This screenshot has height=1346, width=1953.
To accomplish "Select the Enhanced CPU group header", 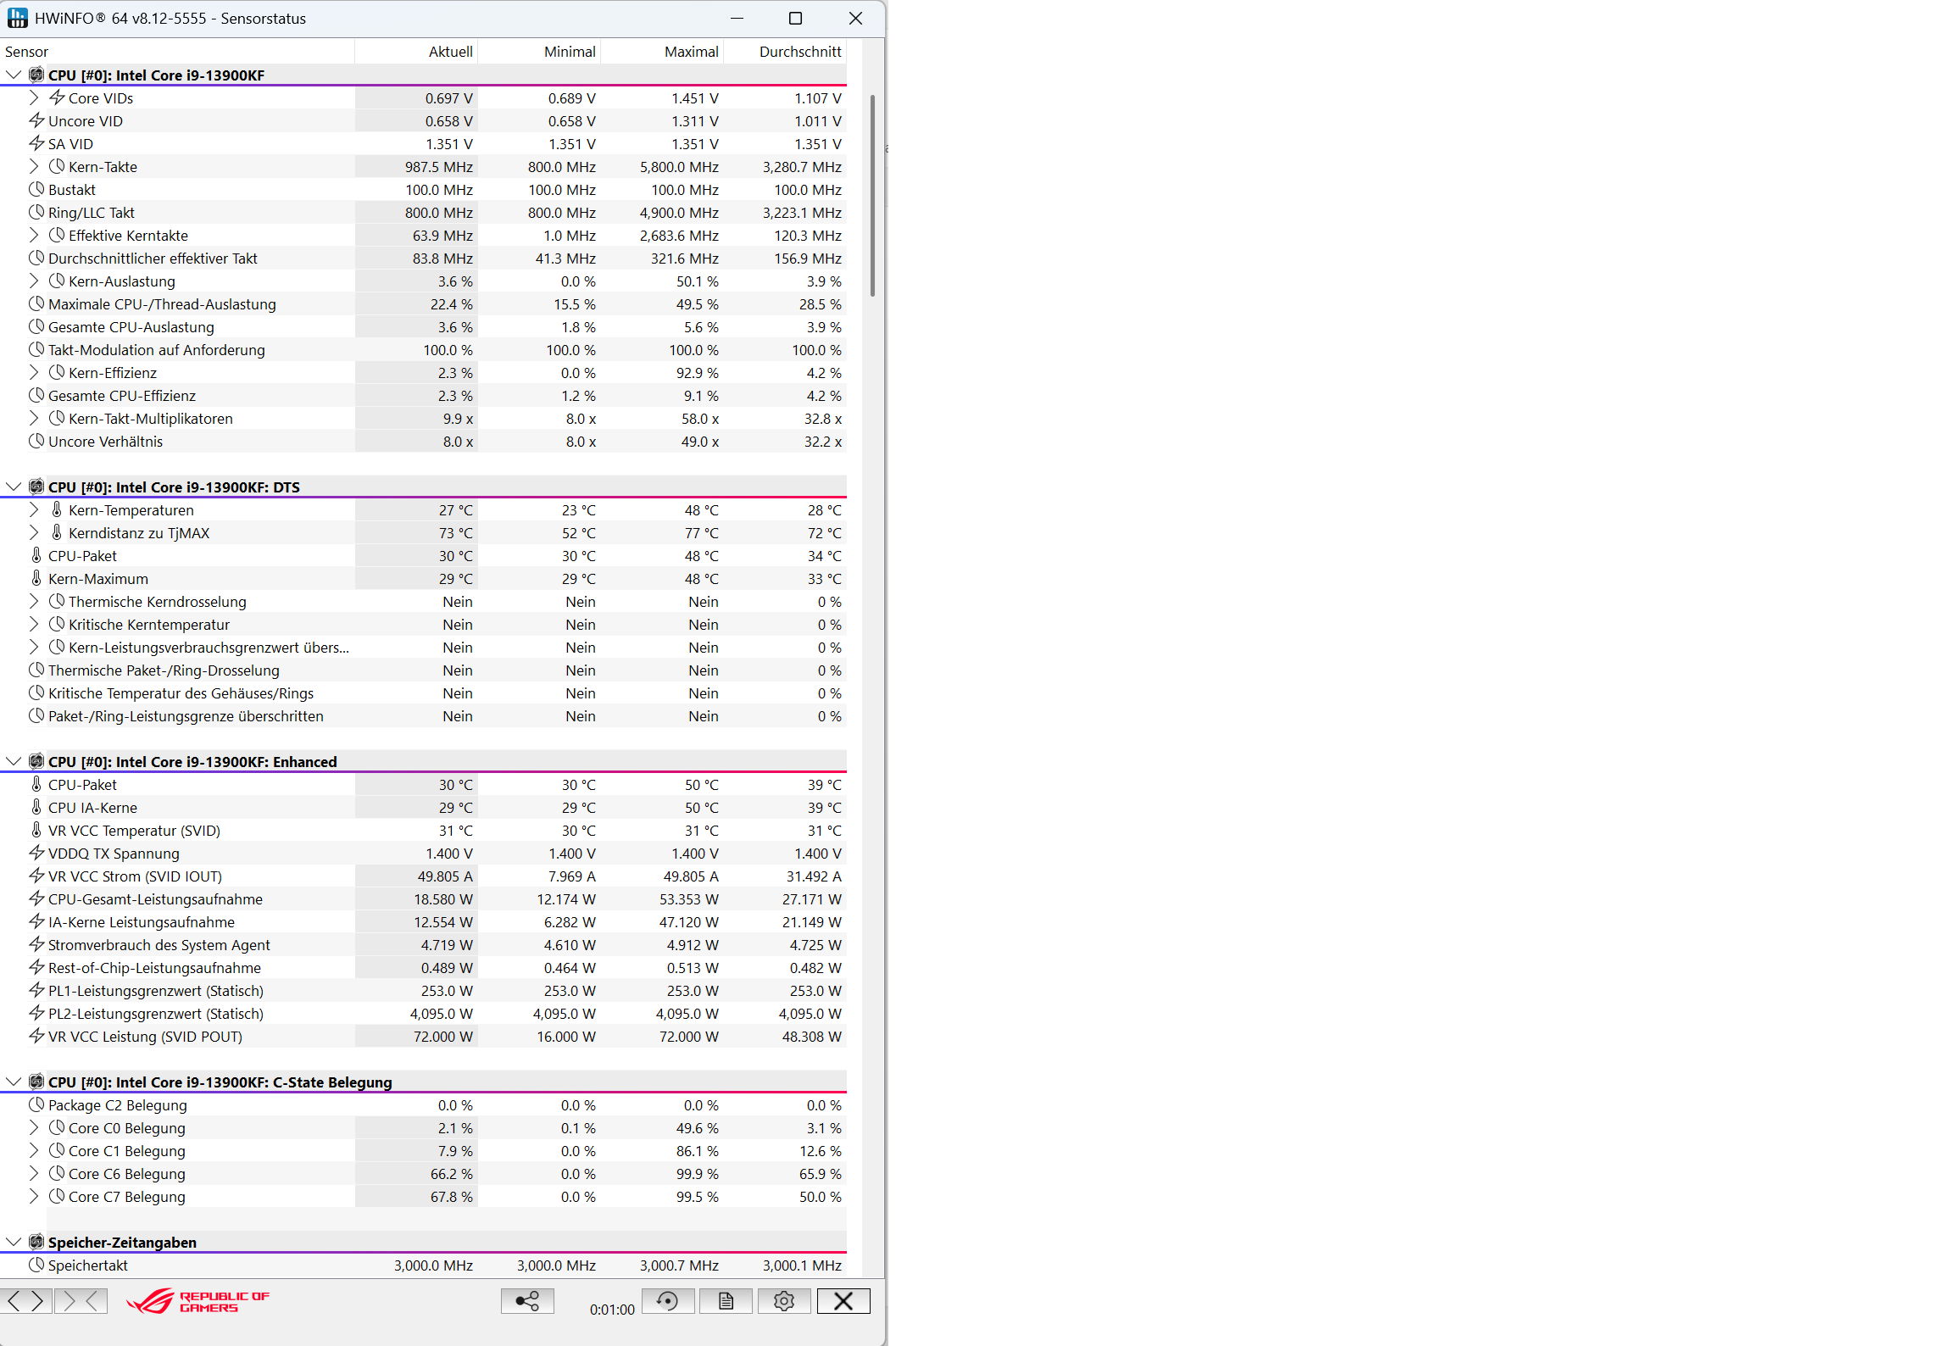I will [x=192, y=762].
